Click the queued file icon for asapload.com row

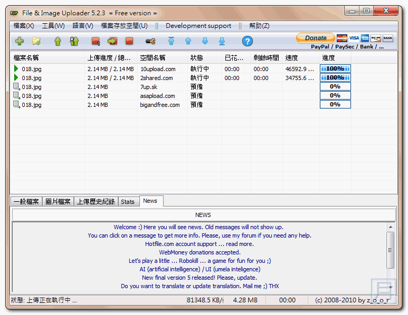pyautogui.click(x=17, y=95)
